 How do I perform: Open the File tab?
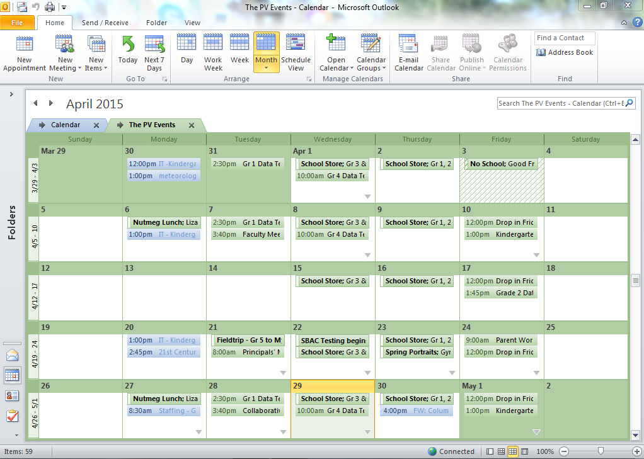click(x=17, y=23)
